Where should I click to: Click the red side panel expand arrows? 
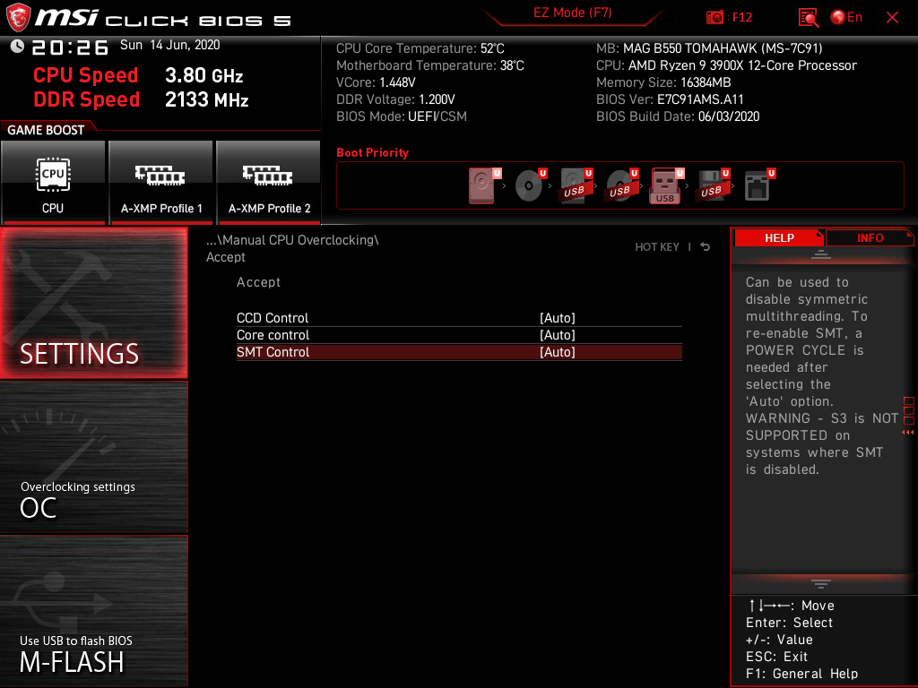coord(907,433)
